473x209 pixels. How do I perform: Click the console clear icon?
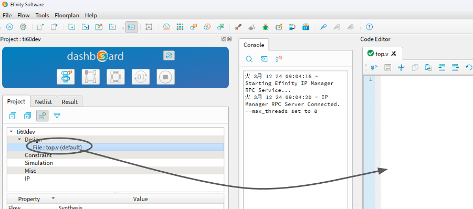[x=264, y=59]
